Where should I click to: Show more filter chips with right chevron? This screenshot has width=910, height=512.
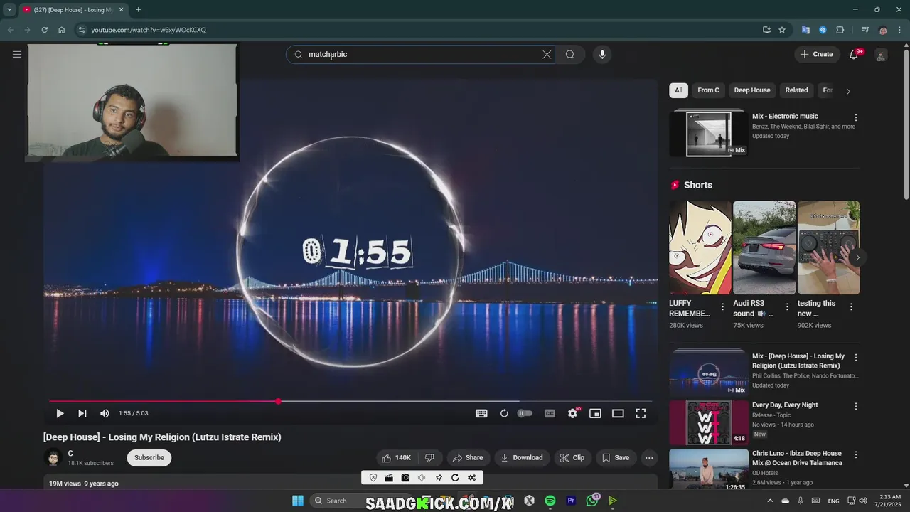point(847,91)
